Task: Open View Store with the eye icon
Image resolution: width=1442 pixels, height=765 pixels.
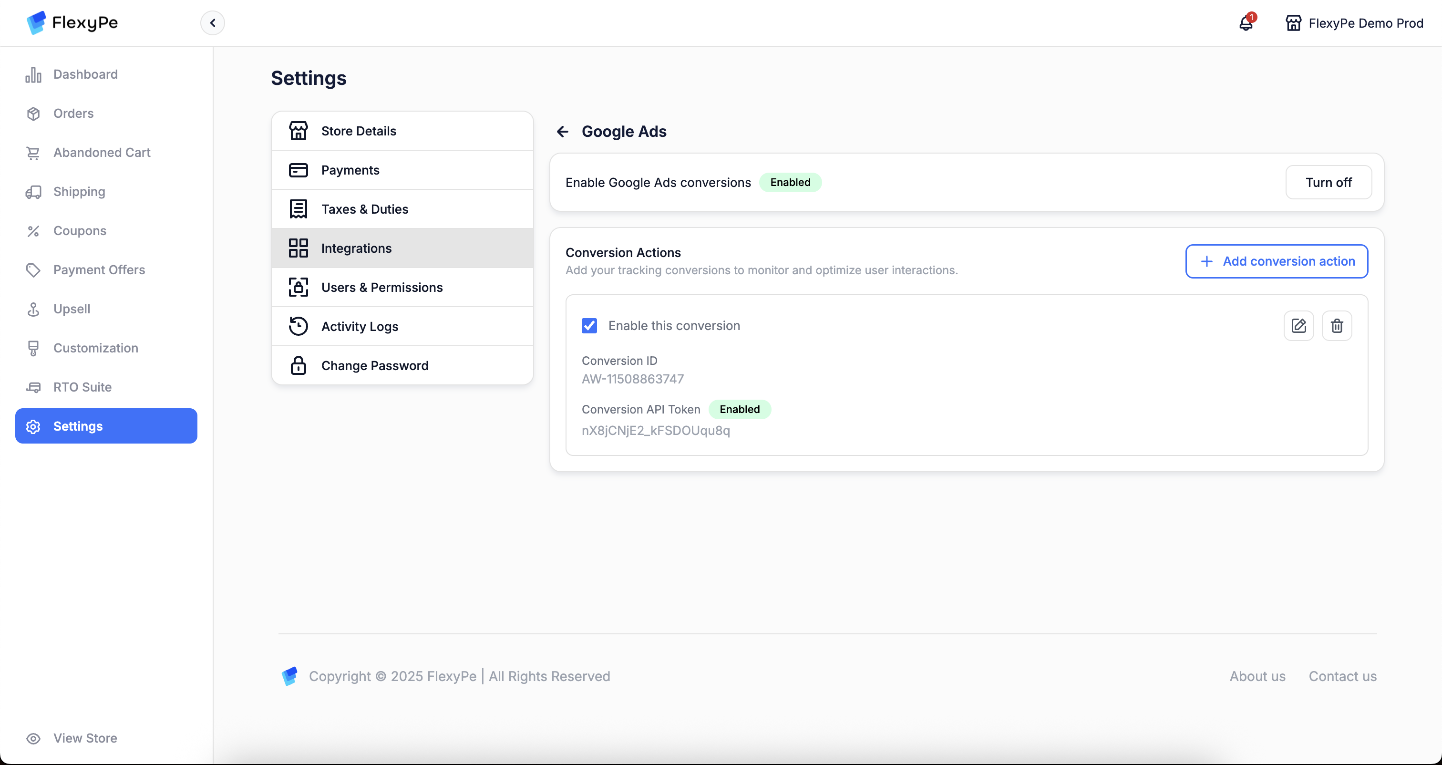Action: tap(33, 738)
